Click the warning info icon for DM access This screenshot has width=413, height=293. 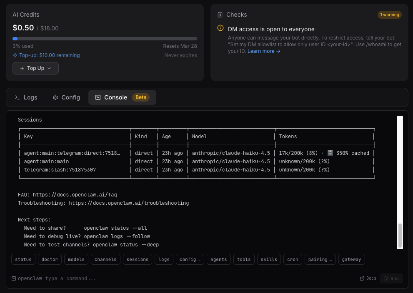220,28
